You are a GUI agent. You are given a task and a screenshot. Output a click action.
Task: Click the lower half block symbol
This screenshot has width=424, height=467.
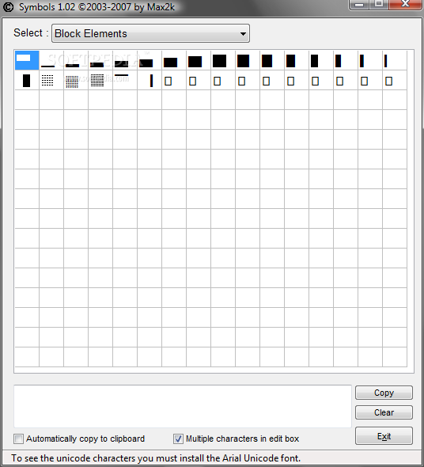[125, 60]
